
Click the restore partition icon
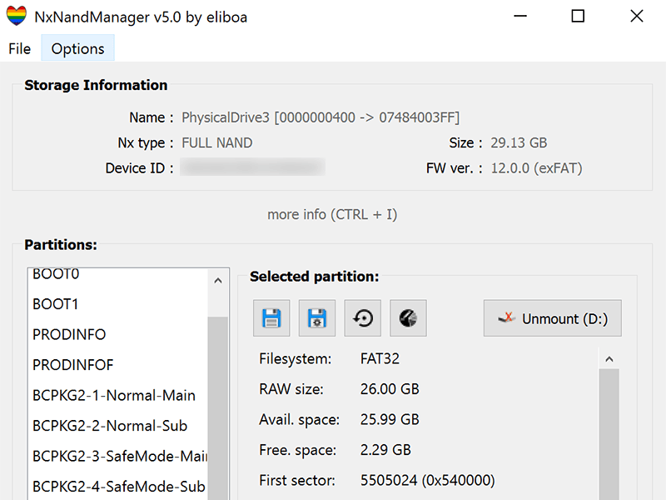[362, 318]
